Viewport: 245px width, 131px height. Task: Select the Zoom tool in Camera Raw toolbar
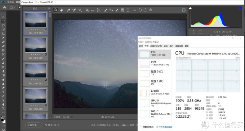55,10
